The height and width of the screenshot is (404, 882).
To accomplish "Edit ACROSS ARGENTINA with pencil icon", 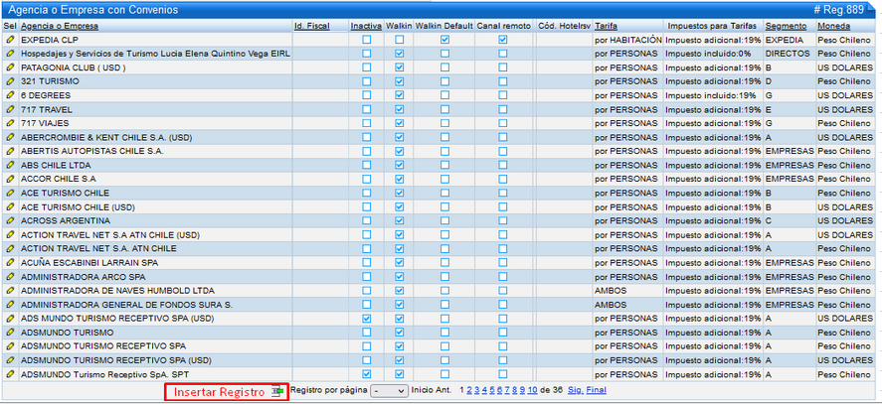I will 10,220.
